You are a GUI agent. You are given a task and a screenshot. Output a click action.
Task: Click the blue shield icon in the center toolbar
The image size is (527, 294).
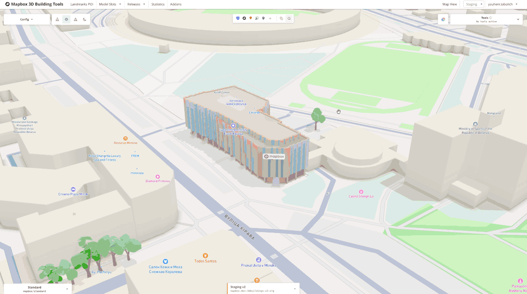click(238, 19)
